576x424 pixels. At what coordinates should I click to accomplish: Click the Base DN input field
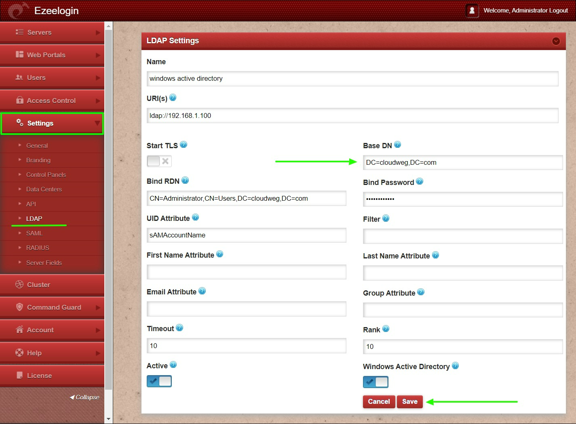point(463,162)
